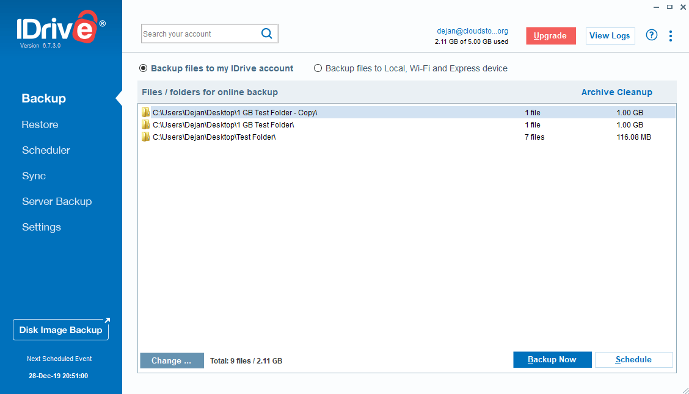Click folder icon of Test Folder row

(145, 137)
